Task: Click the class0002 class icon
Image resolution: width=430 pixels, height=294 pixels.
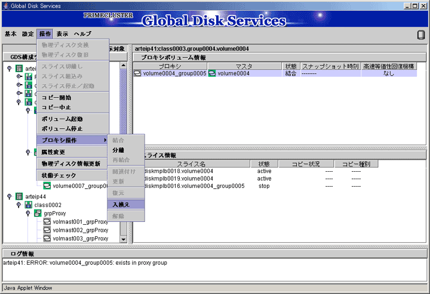Action: [x=28, y=205]
